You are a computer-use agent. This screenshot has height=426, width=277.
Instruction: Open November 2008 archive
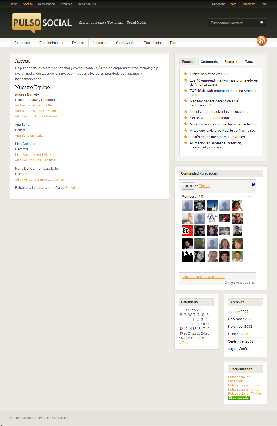240,327
